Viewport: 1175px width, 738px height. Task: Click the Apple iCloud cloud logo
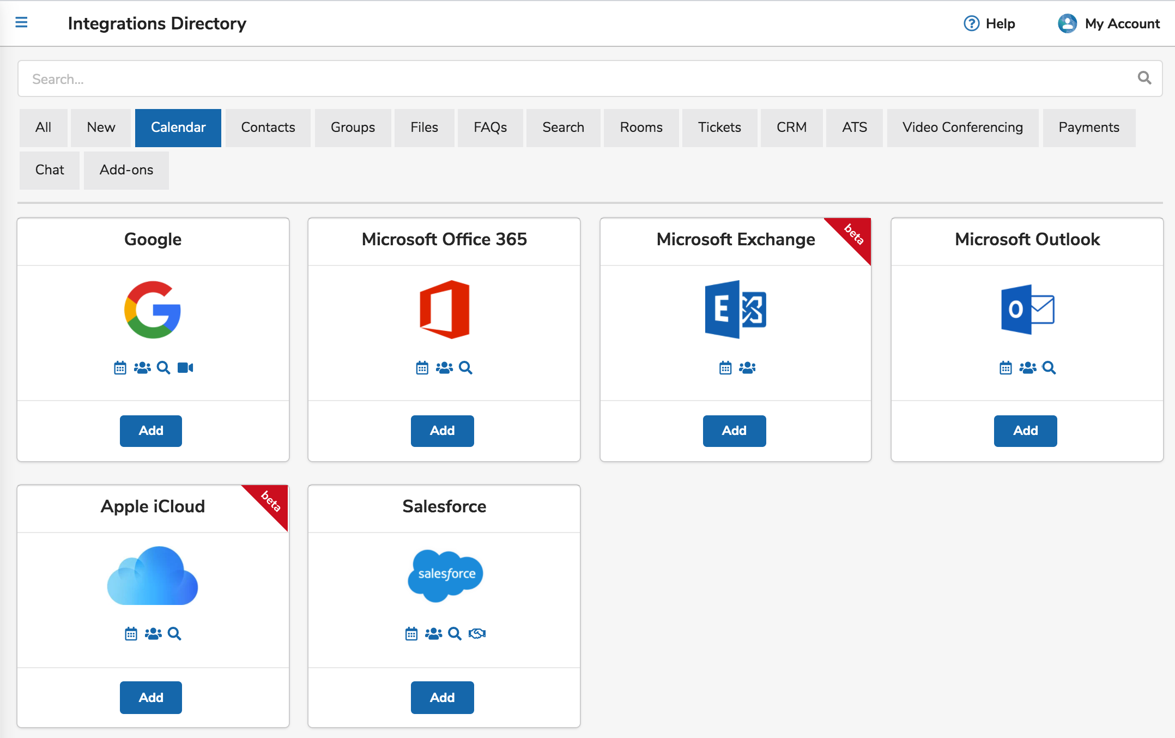point(153,576)
